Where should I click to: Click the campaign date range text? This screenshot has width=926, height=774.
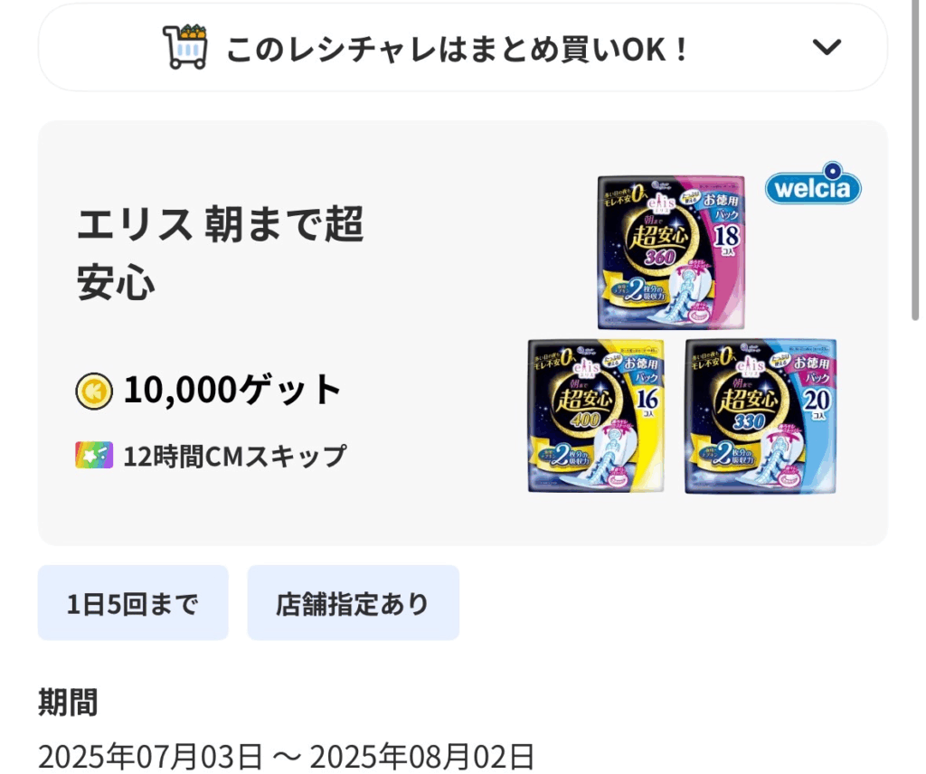(x=287, y=756)
